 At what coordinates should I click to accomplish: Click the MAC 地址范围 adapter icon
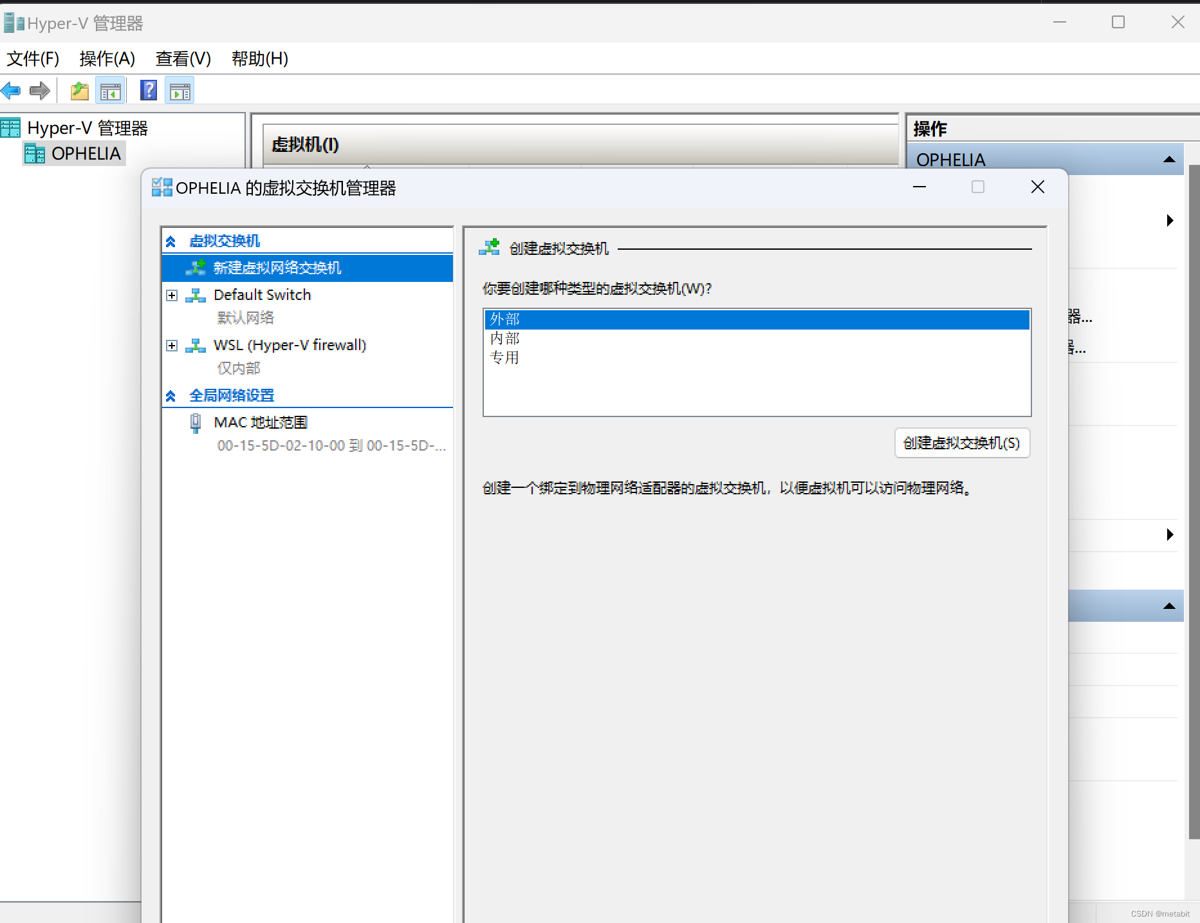coord(196,423)
